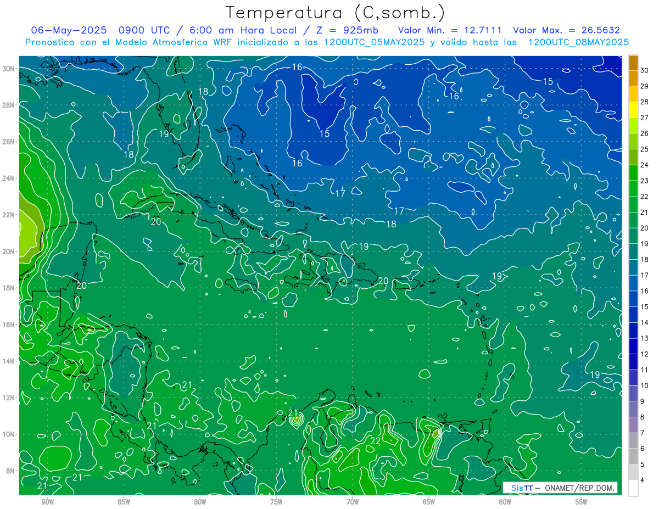Click the SisTT - ONAMET/REP.DOM. logo box
The image size is (659, 509).
(x=560, y=488)
